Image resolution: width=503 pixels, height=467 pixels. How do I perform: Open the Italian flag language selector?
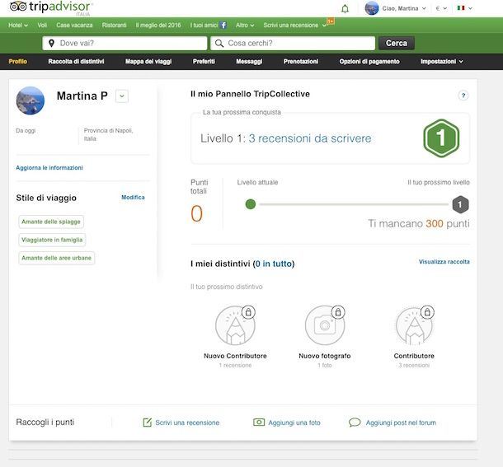(464, 8)
